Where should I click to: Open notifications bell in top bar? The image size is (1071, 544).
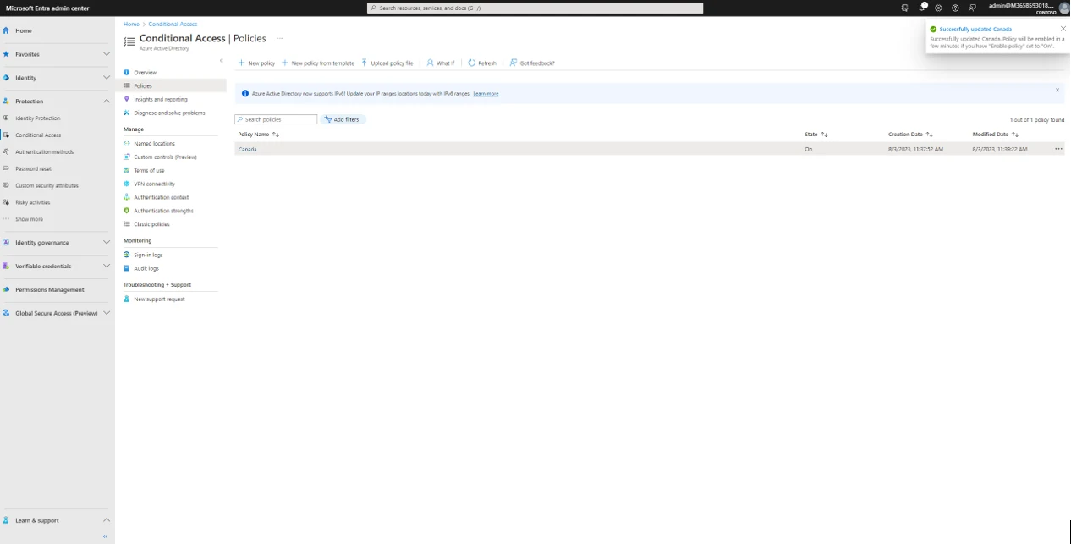click(922, 8)
